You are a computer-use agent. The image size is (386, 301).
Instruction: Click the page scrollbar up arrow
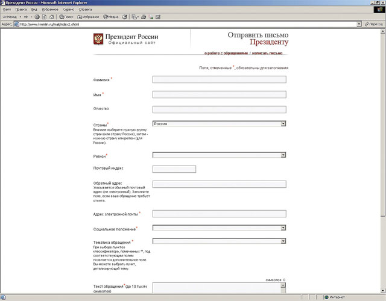click(x=383, y=31)
